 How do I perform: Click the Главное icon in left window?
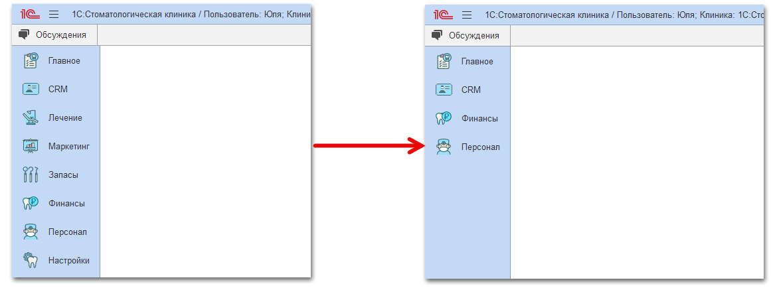(x=31, y=61)
